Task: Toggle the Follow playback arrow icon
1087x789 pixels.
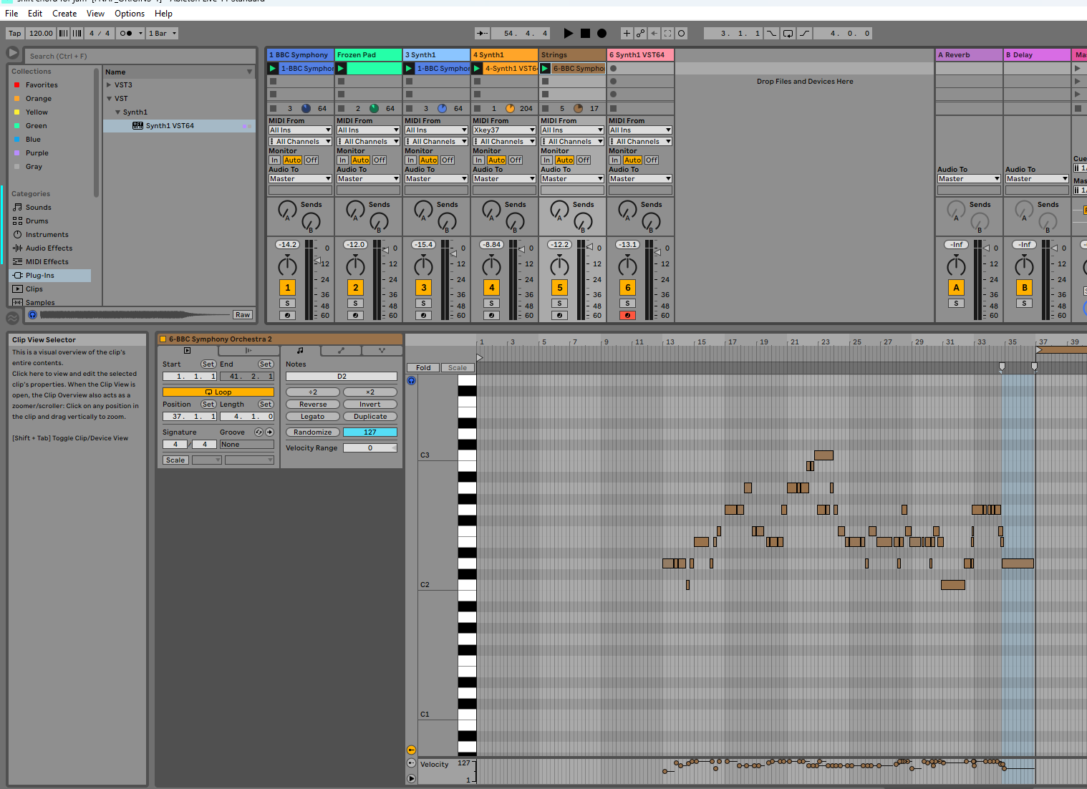Action: coord(483,33)
